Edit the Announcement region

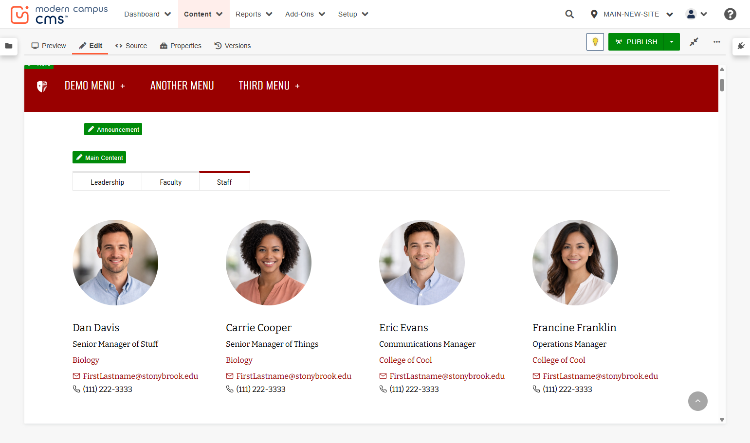click(113, 129)
